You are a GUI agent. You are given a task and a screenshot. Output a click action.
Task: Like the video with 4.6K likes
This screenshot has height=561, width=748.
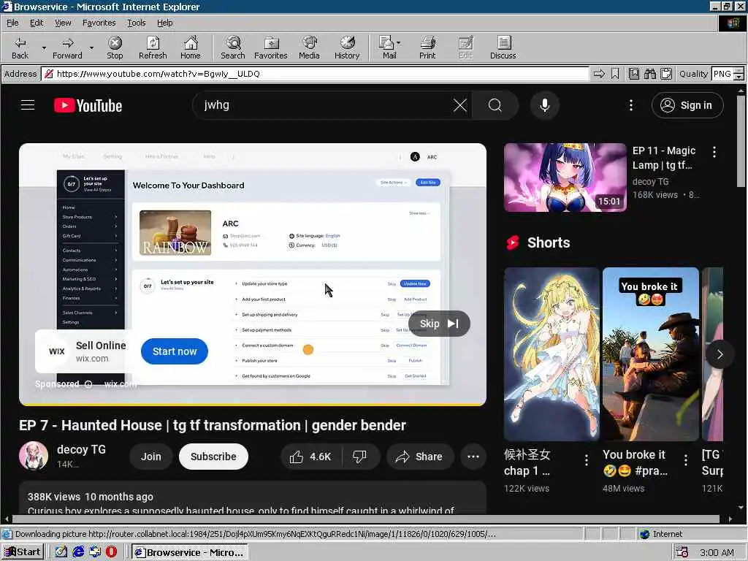(x=310, y=457)
